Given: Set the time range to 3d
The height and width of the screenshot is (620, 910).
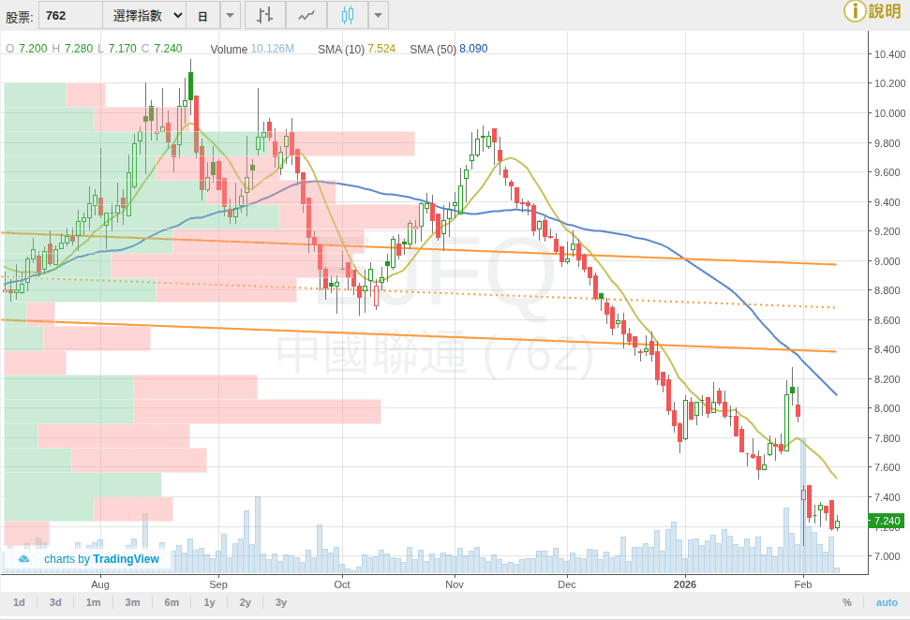Looking at the screenshot, I should 55,602.
